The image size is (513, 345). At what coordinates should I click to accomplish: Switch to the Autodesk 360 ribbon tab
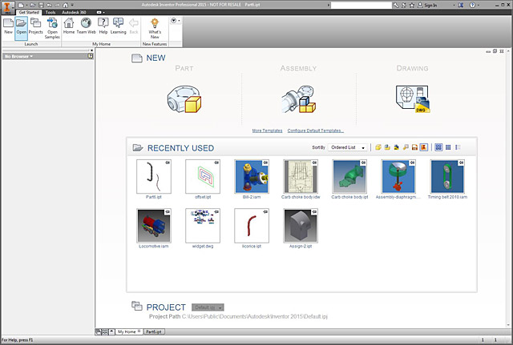coord(74,12)
